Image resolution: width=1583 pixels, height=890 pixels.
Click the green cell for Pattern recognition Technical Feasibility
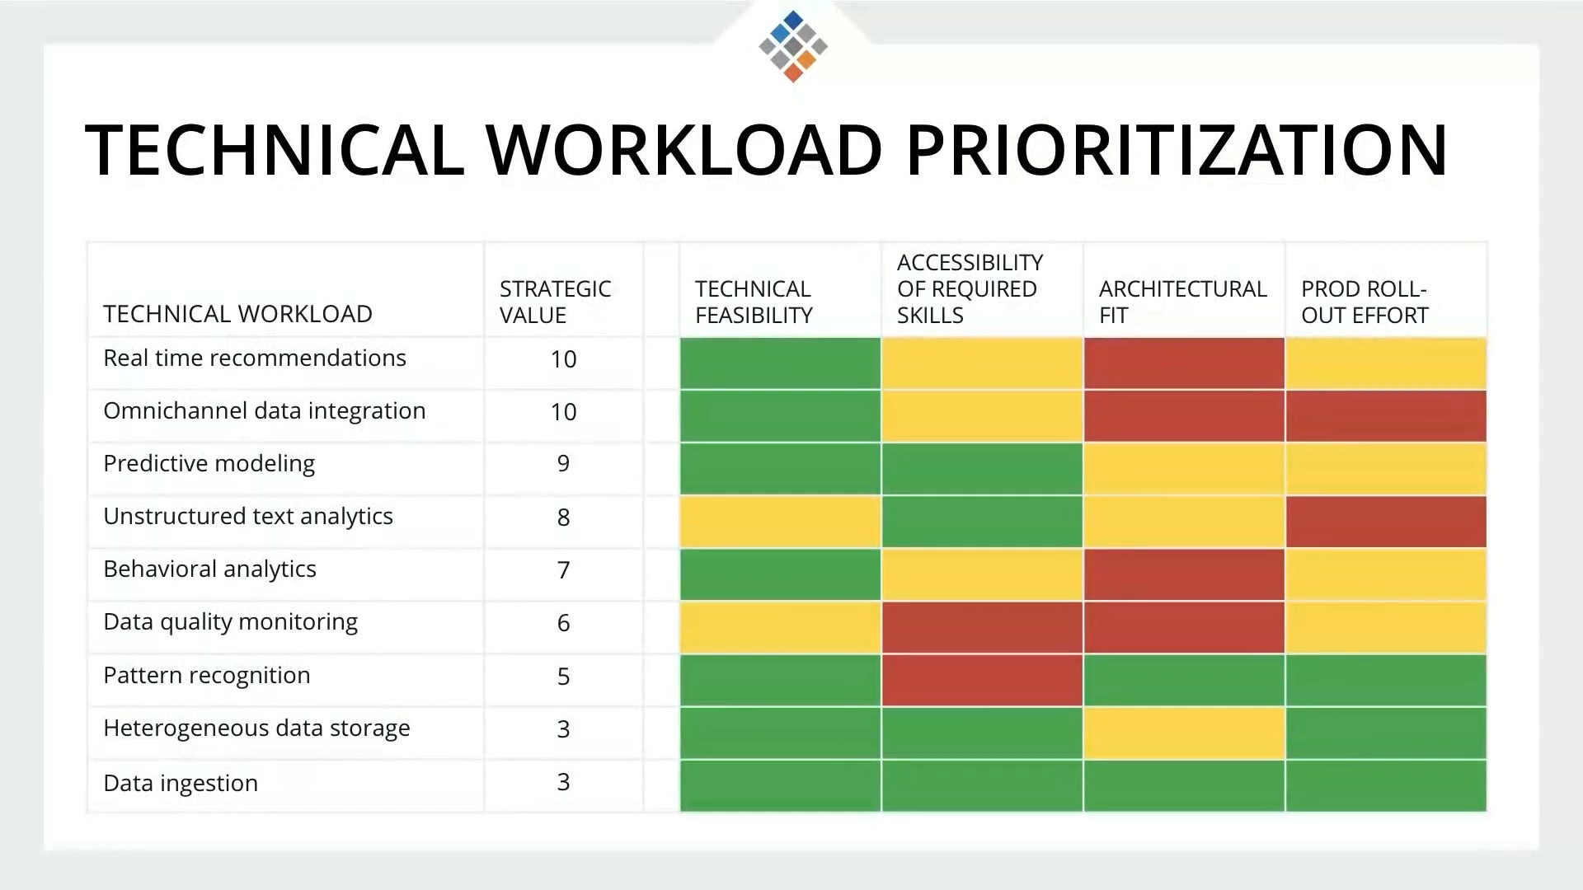pyautogui.click(x=779, y=676)
